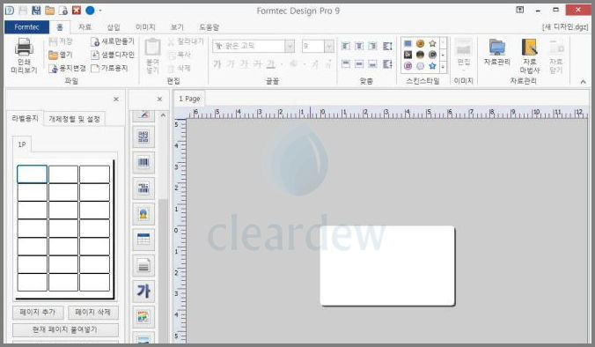This screenshot has height=347, width=595.
Task: Select the table/calendar tool in toolbox
Action: point(143,240)
